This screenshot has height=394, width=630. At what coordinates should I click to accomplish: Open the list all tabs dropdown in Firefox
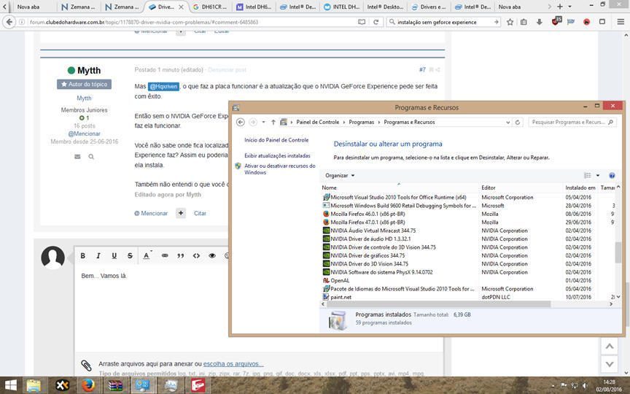click(x=569, y=7)
